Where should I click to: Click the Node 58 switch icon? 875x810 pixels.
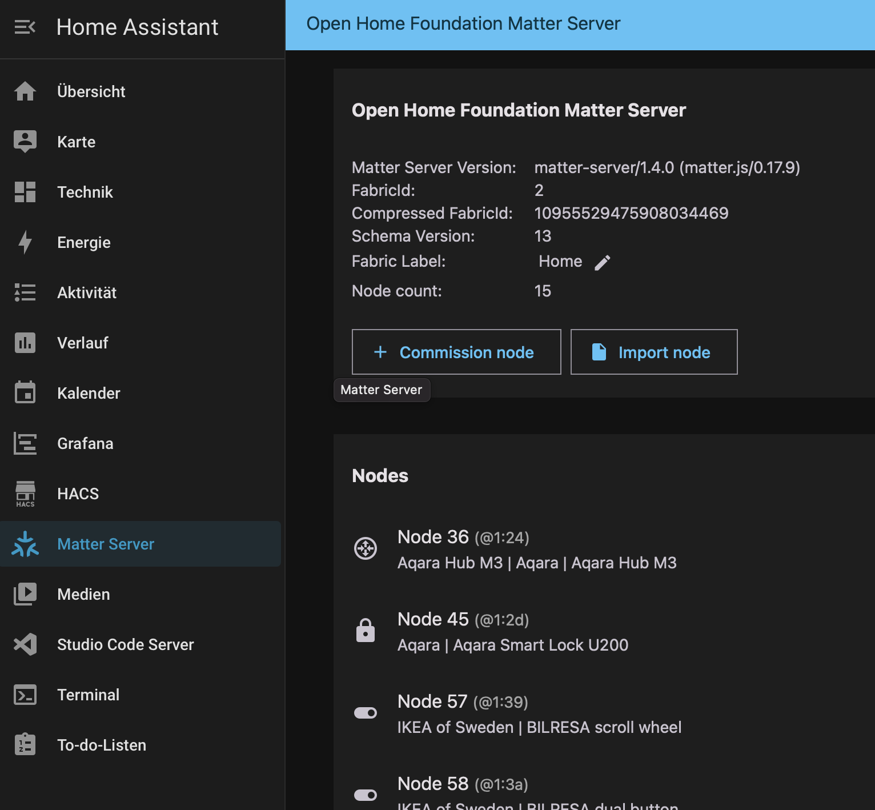coord(366,795)
